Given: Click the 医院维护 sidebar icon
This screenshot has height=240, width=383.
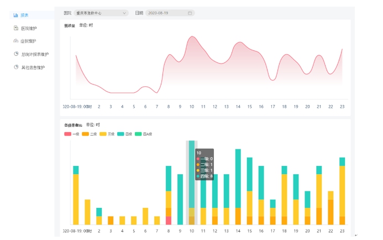Looking at the screenshot, I should coord(16,28).
